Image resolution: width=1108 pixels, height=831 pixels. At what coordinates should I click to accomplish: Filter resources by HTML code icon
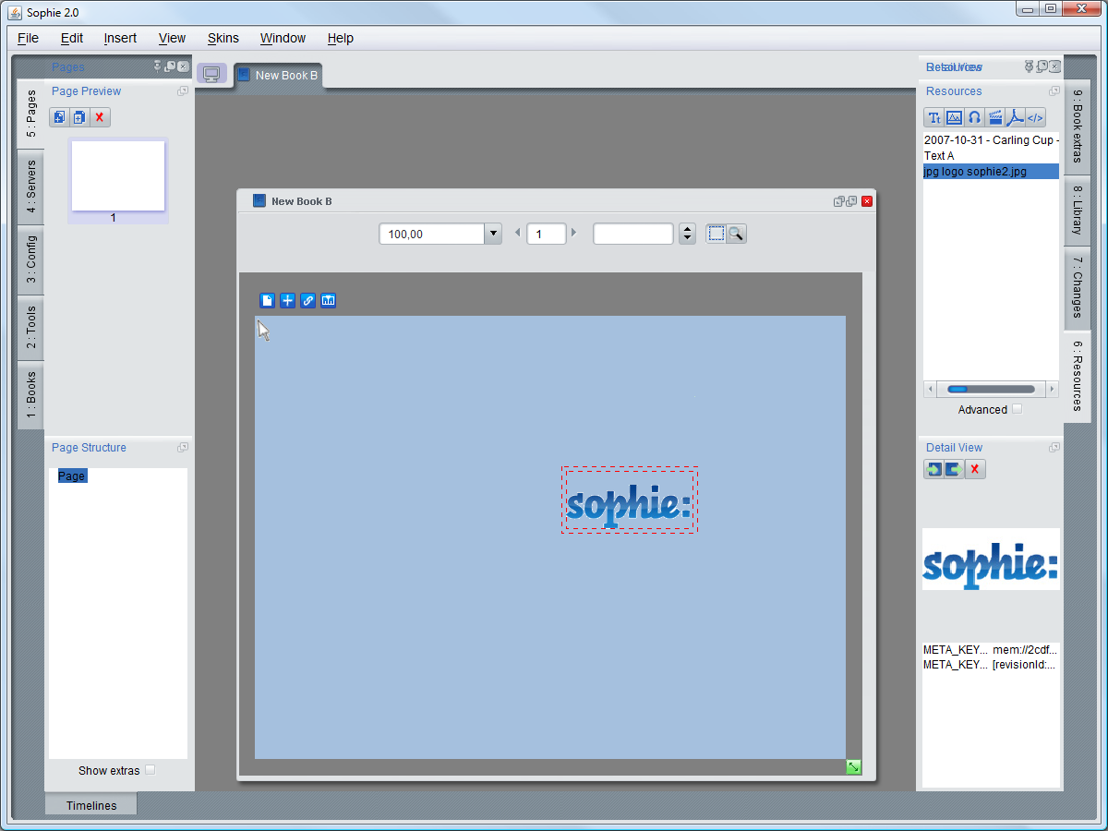(1036, 117)
